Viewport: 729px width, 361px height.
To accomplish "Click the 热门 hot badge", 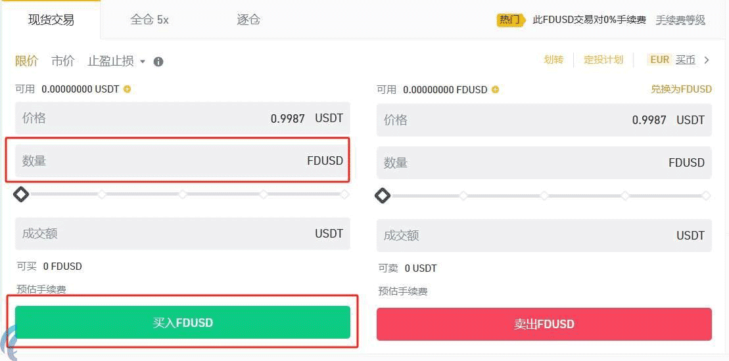I will 509,20.
